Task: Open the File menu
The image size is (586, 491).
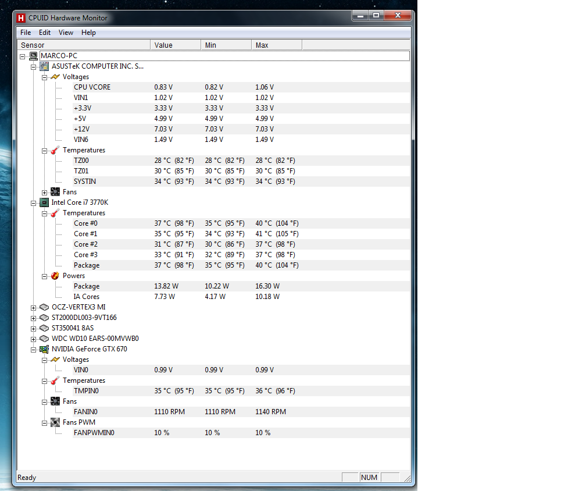Action: coord(26,33)
